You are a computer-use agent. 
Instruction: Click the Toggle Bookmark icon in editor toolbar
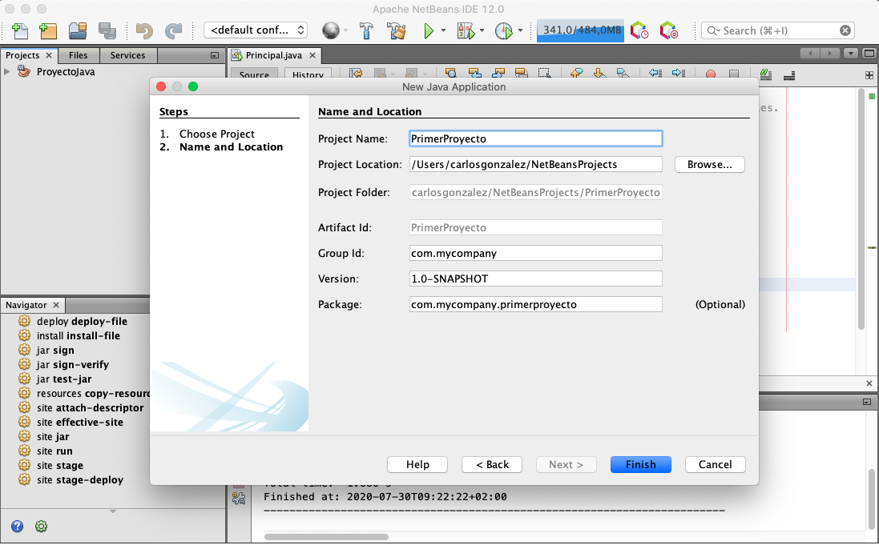(x=623, y=74)
